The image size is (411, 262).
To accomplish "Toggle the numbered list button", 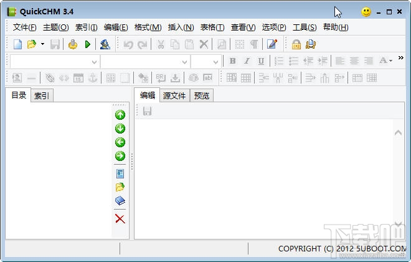I will pyautogui.click(x=279, y=61).
